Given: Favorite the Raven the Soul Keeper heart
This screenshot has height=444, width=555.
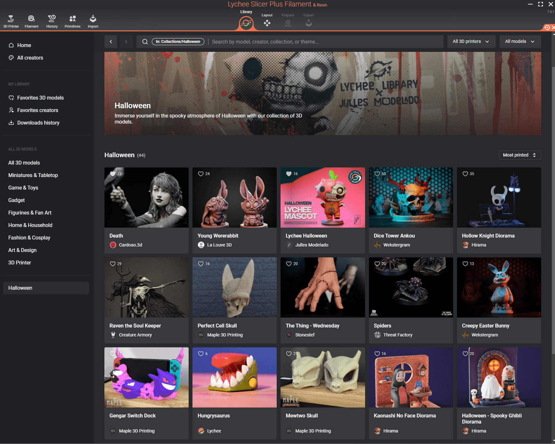Looking at the screenshot, I should (x=113, y=264).
